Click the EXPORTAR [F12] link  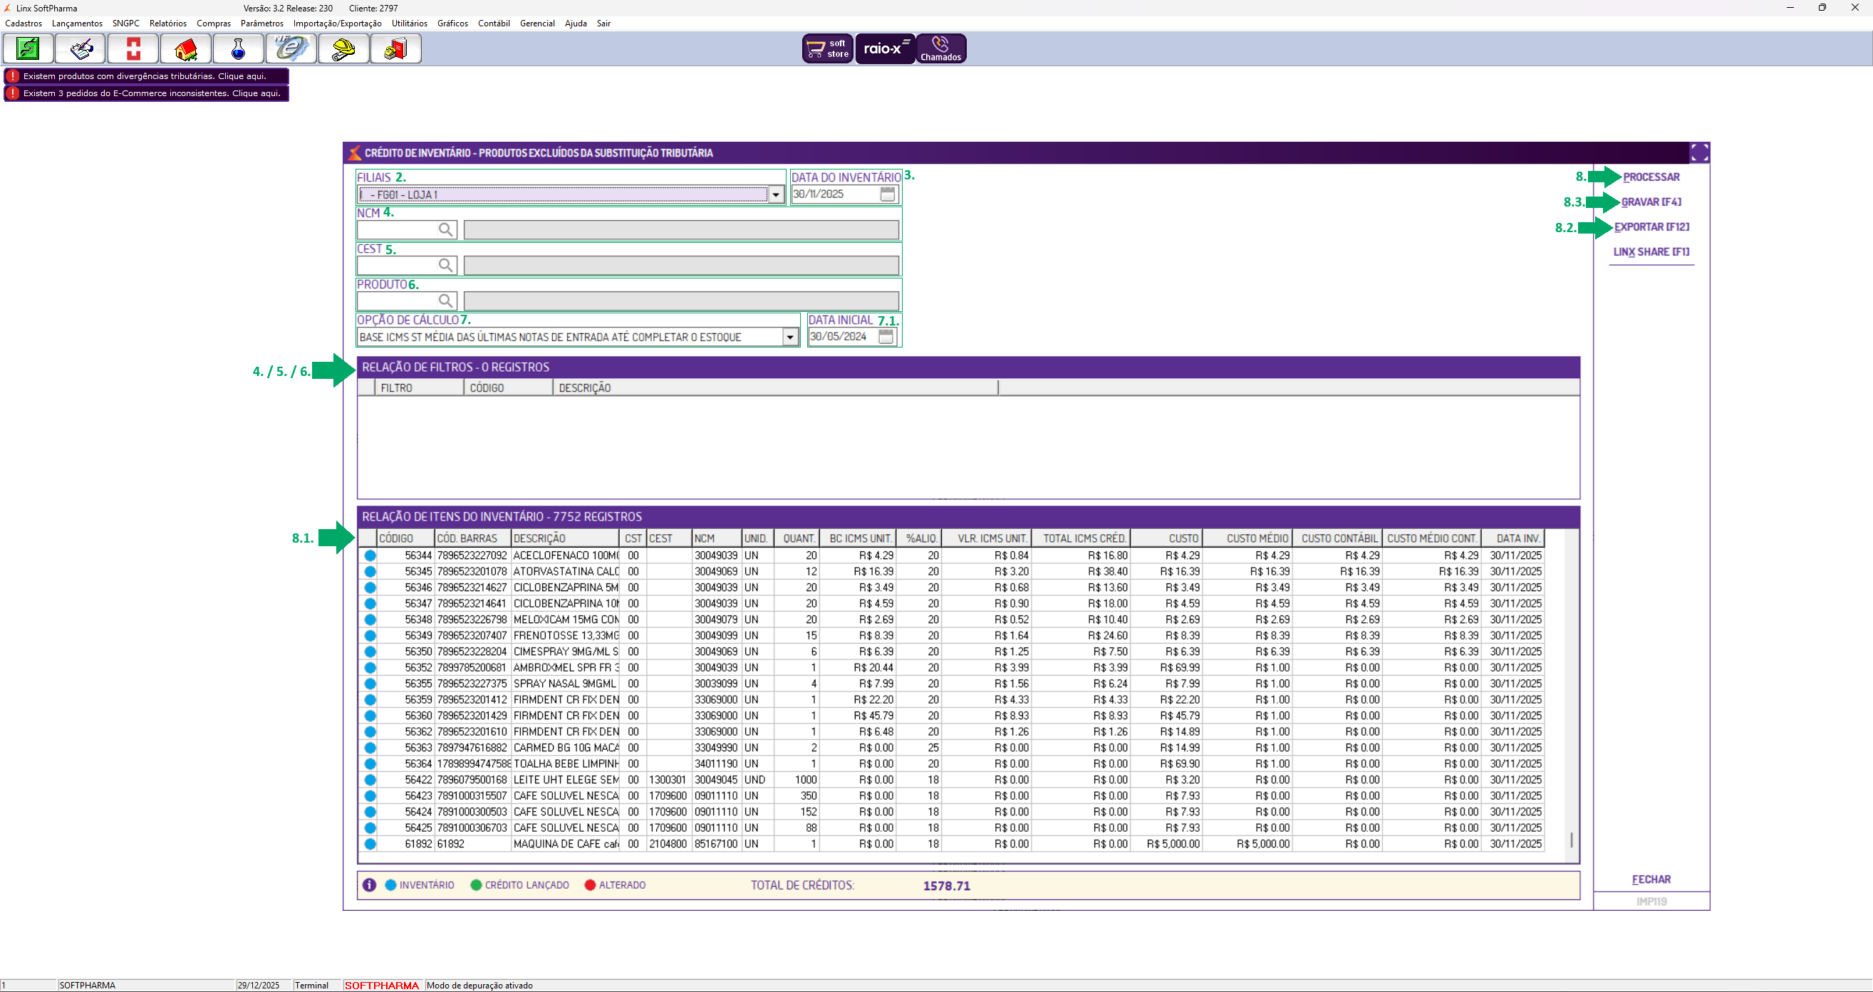click(x=1651, y=226)
